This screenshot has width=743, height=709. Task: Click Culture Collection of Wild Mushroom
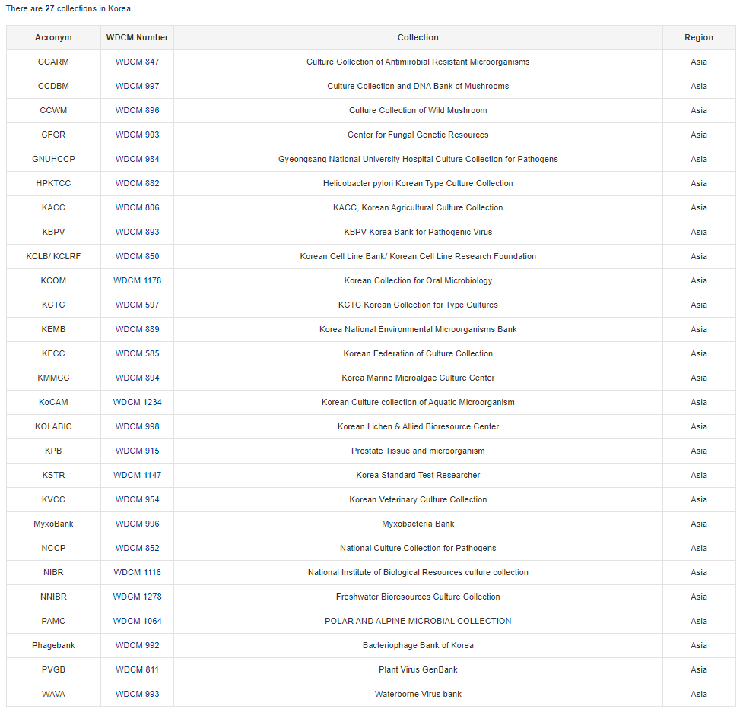click(x=418, y=110)
